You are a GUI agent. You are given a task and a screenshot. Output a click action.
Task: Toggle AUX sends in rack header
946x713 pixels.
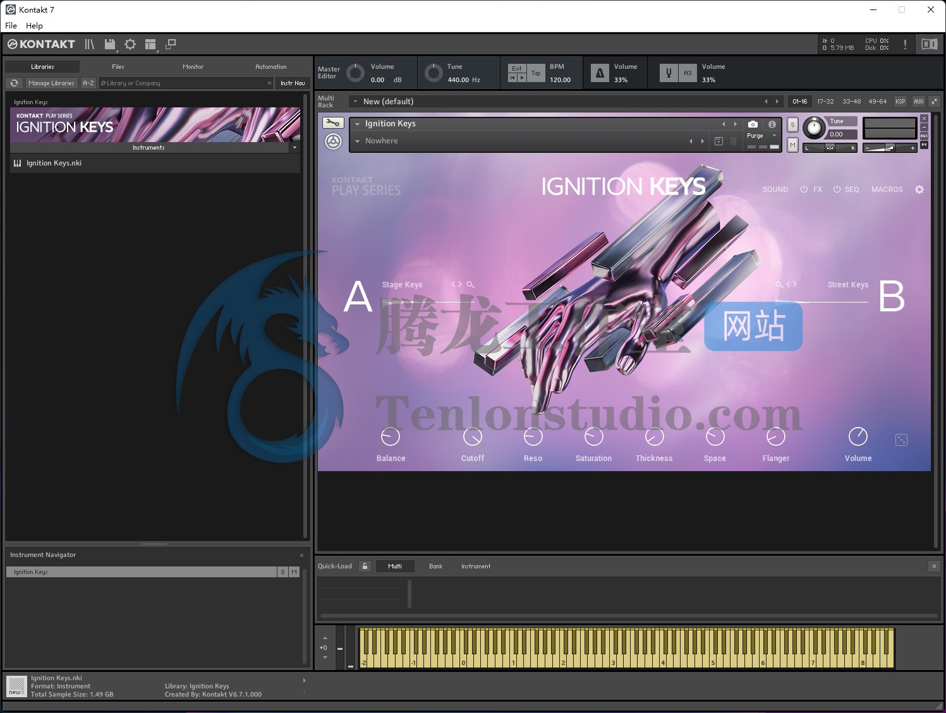[x=919, y=101]
